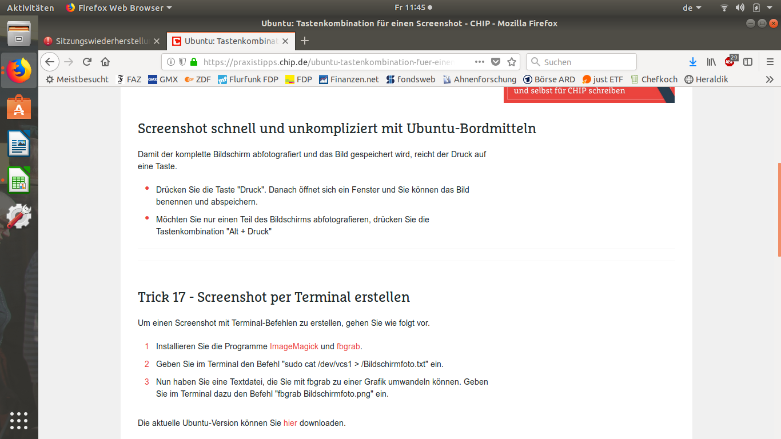Focus the address bar URL

[x=328, y=62]
